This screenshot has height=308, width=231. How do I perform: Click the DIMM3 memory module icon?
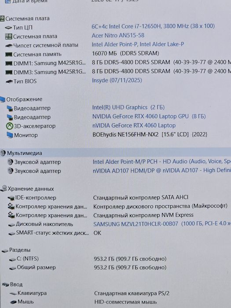[9, 72]
